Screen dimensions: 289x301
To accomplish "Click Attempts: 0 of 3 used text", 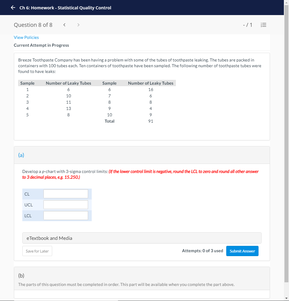I will point(202,251).
